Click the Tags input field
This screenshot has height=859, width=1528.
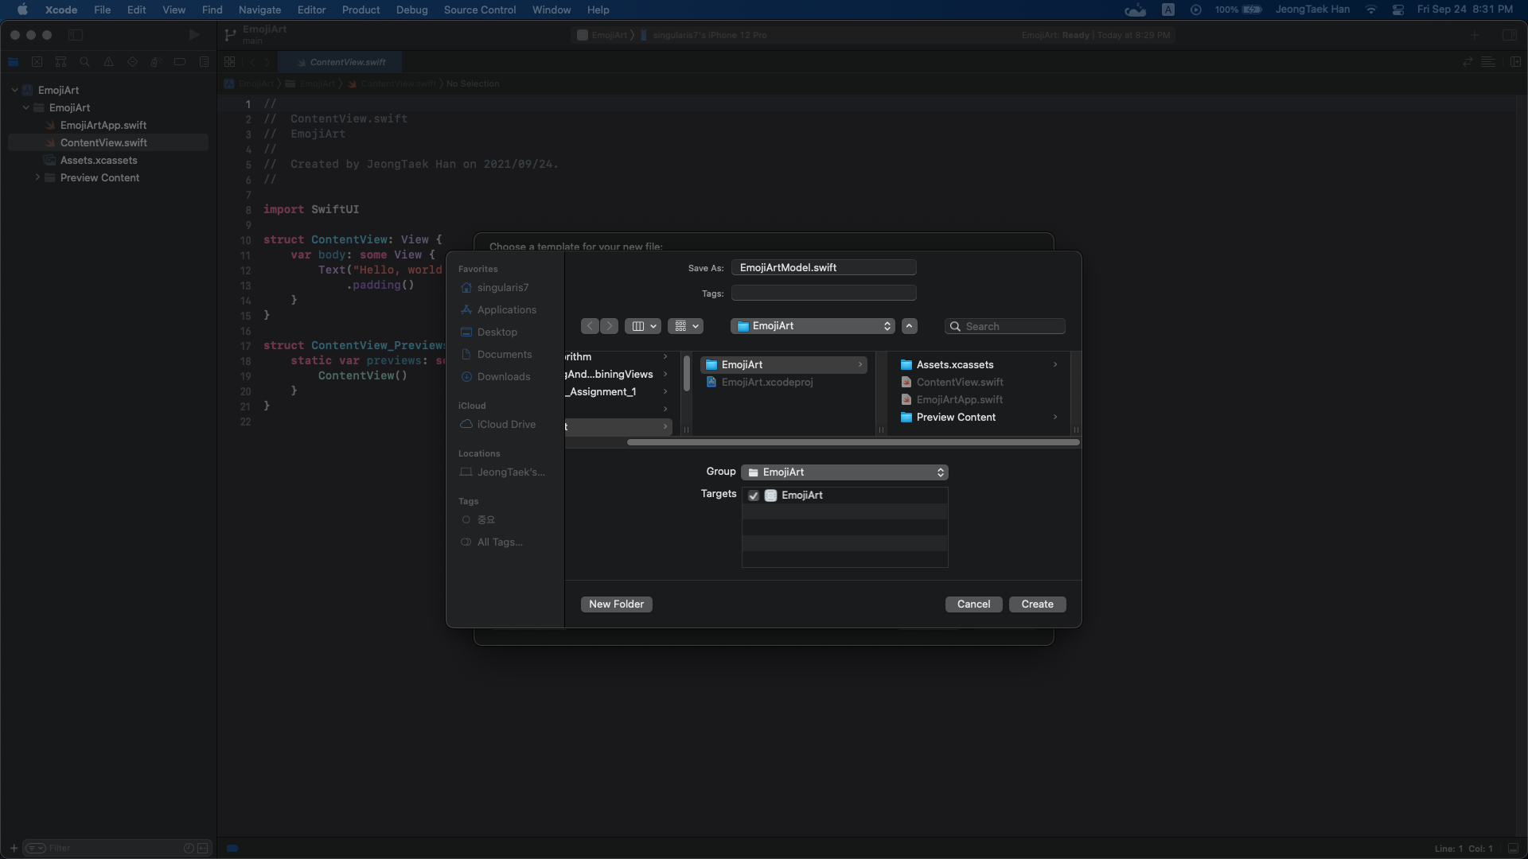point(824,293)
